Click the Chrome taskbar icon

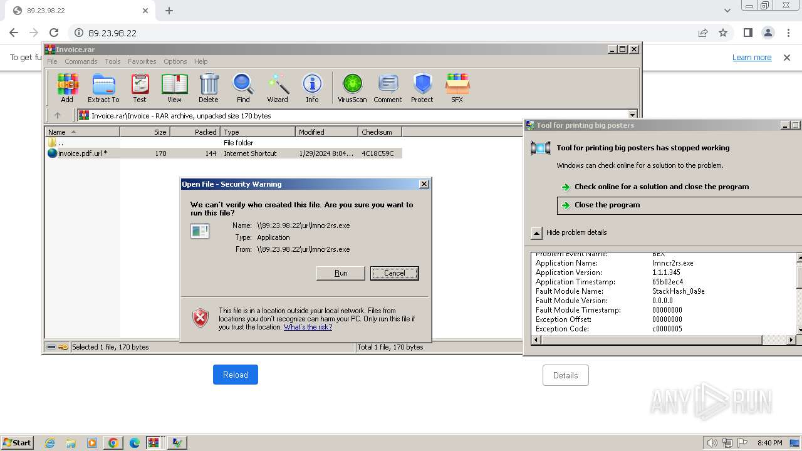(113, 443)
